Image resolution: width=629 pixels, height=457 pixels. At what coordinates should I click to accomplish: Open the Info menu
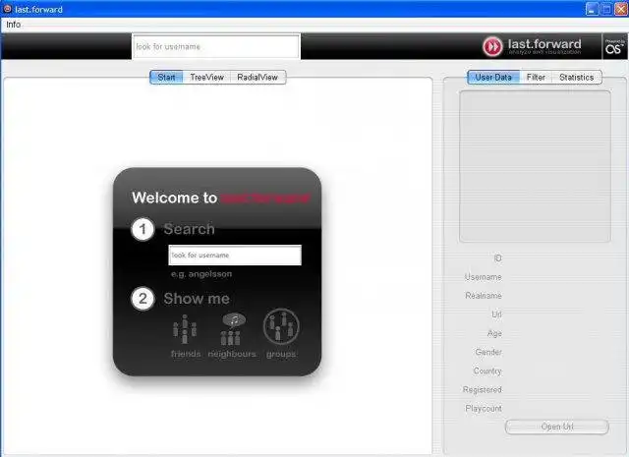pos(13,25)
